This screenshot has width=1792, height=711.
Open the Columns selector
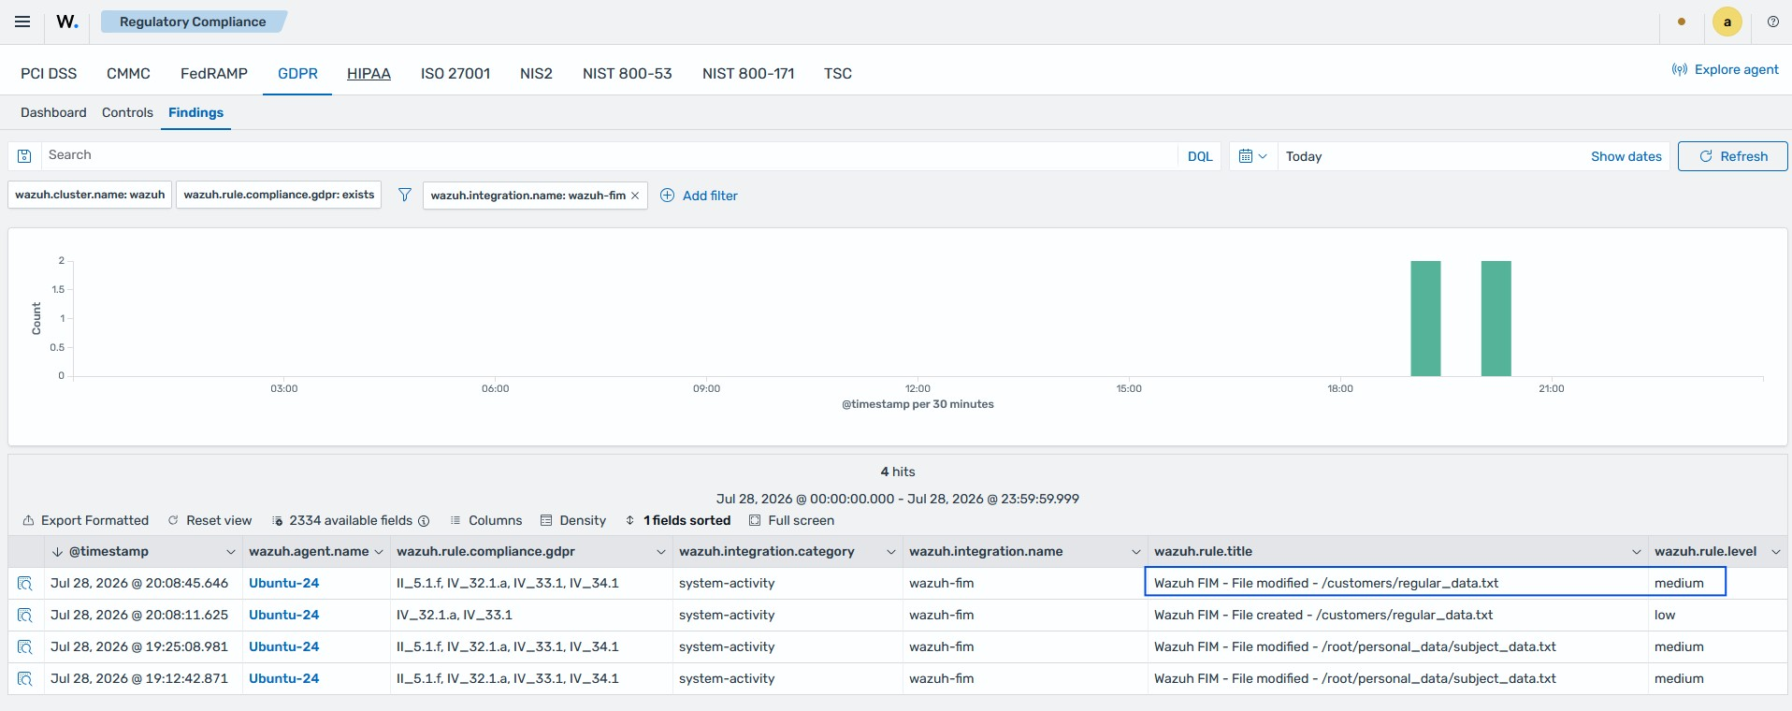485,521
